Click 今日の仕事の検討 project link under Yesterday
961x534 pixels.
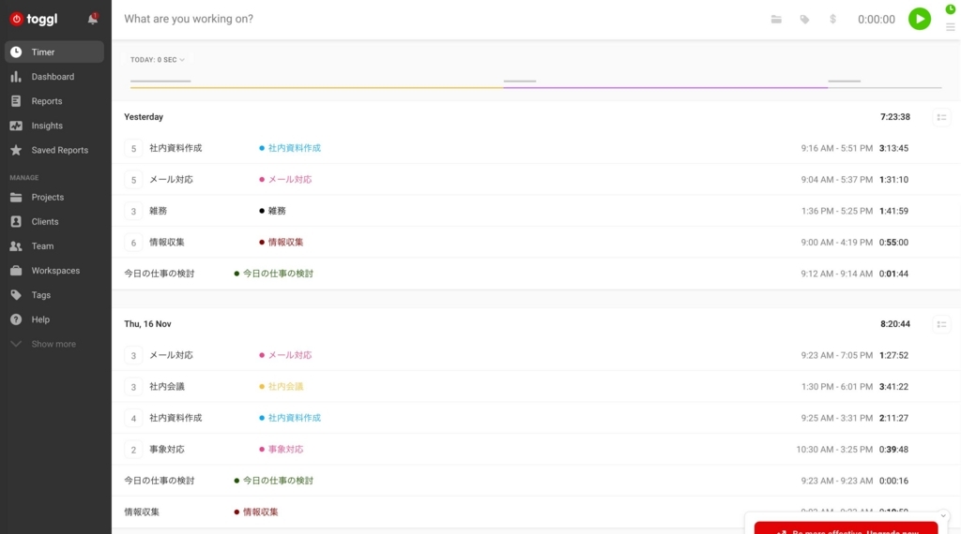click(x=278, y=274)
